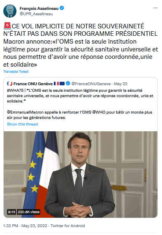Screen dimensions: 162x235
Task: Open the France ONU Genève avatar icon
Action: click(x=9, y=84)
